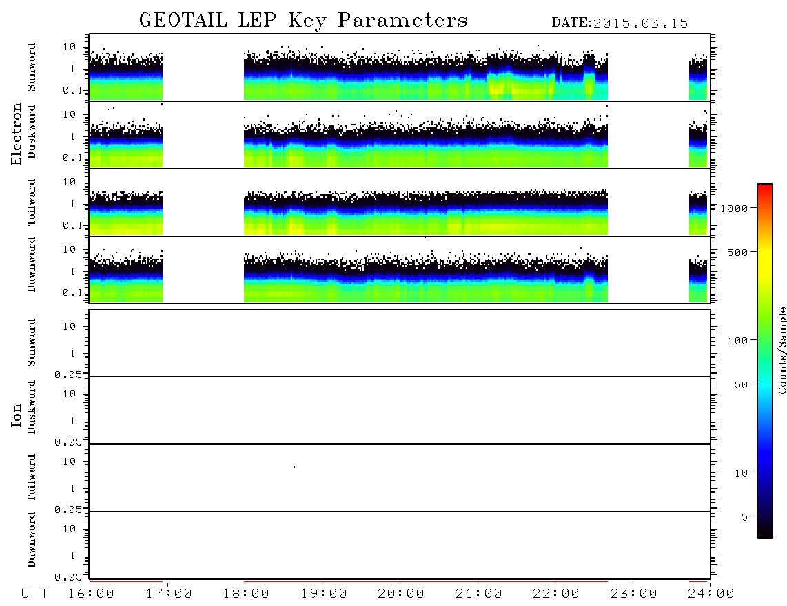
Task: Click the "U T" time axis label
Action: (x=35, y=594)
